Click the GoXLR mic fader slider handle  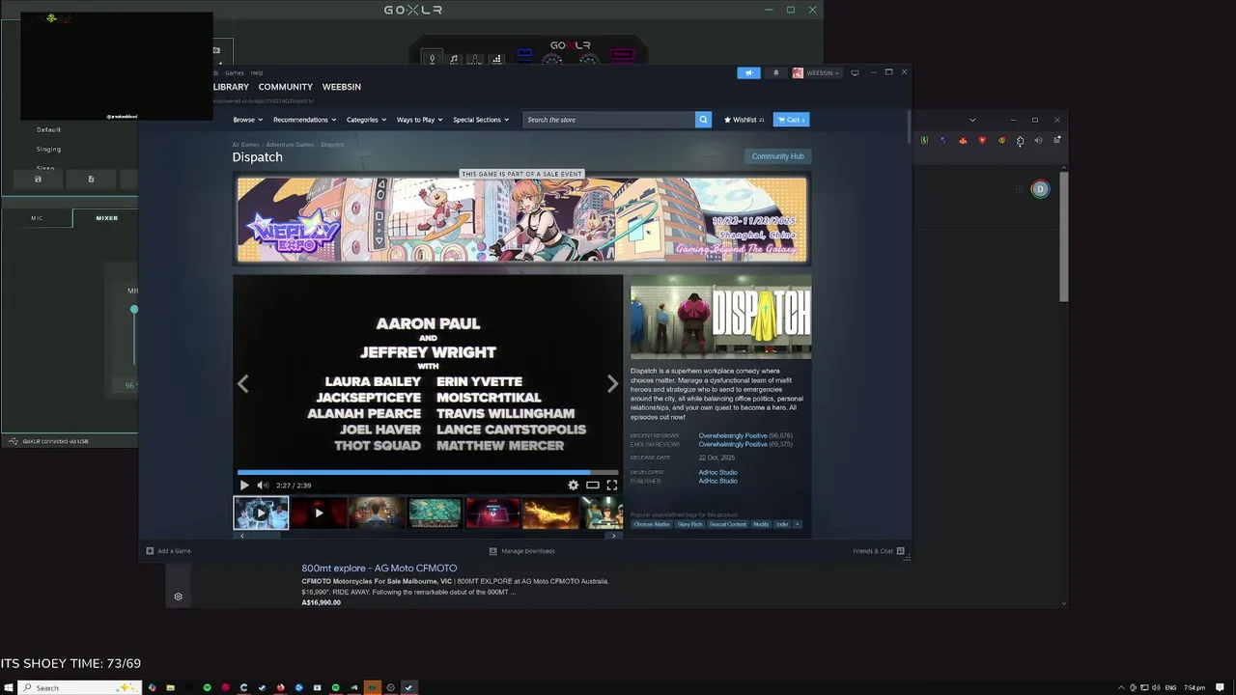[x=134, y=309]
